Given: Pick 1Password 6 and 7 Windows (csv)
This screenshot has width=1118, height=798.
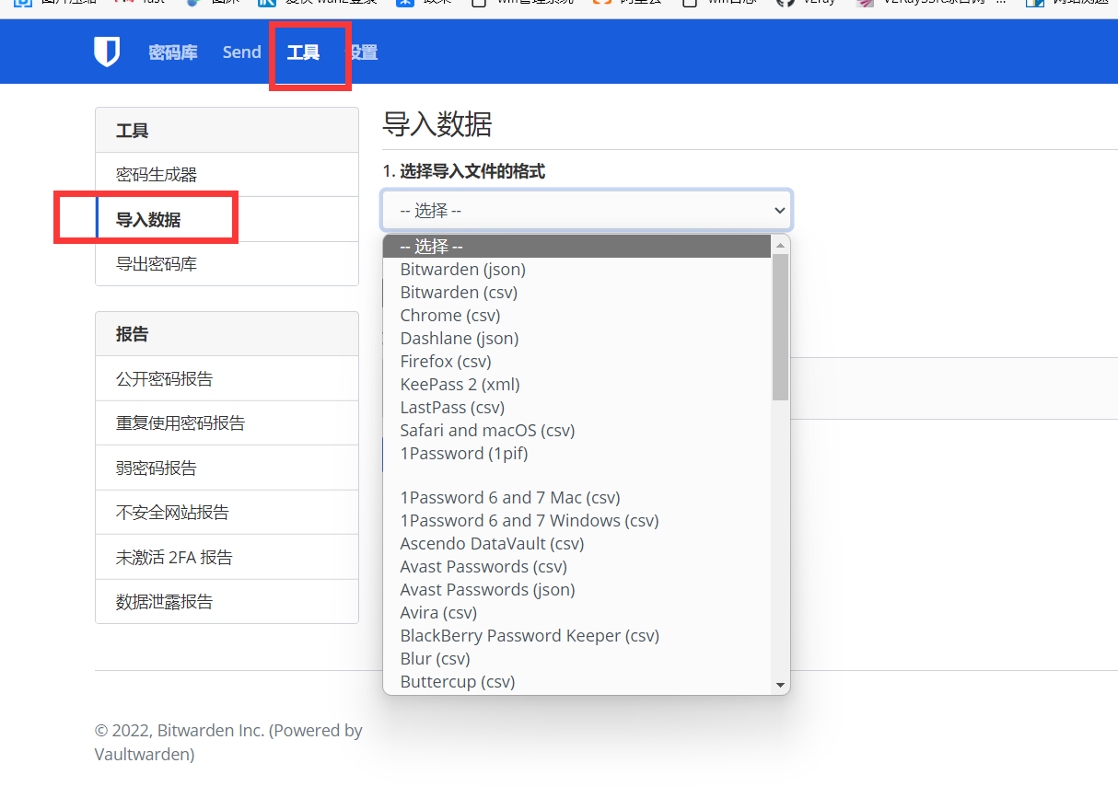Looking at the screenshot, I should (x=577, y=521).
